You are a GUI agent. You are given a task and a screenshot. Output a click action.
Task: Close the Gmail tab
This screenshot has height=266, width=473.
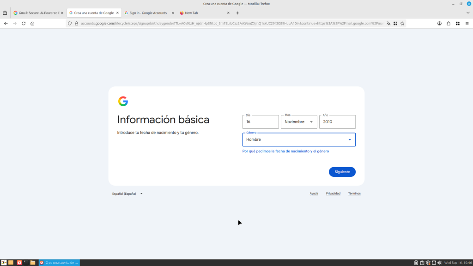[62, 13]
